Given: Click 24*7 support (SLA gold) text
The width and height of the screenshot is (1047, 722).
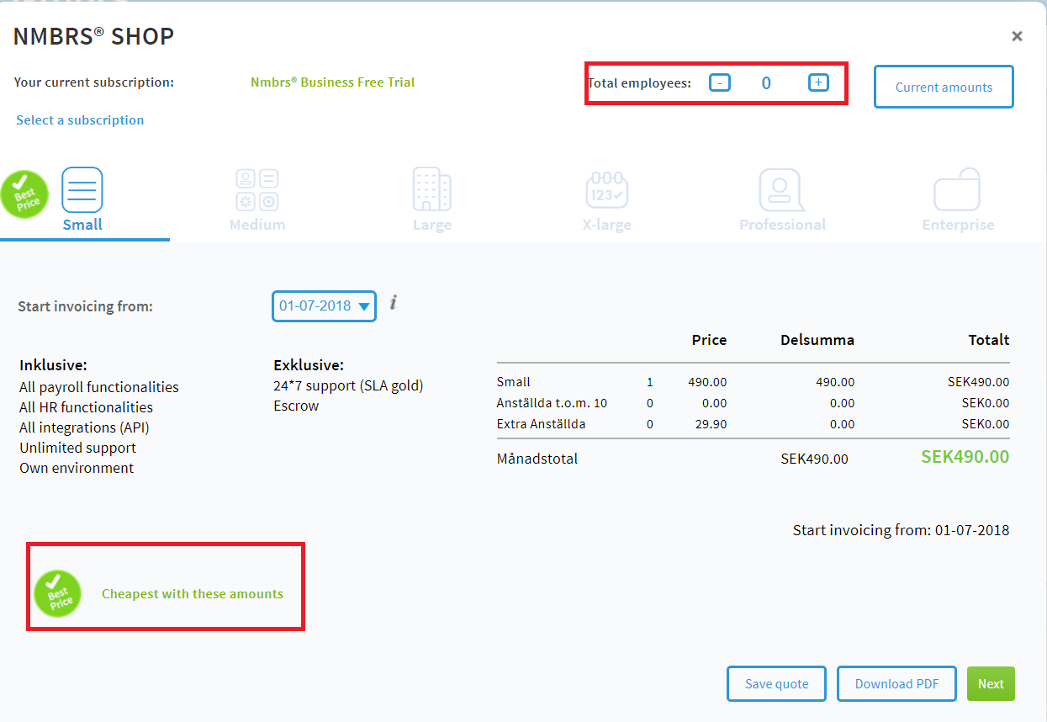Looking at the screenshot, I should (348, 385).
